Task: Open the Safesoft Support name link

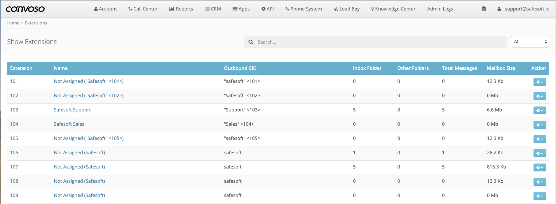Action: click(72, 110)
